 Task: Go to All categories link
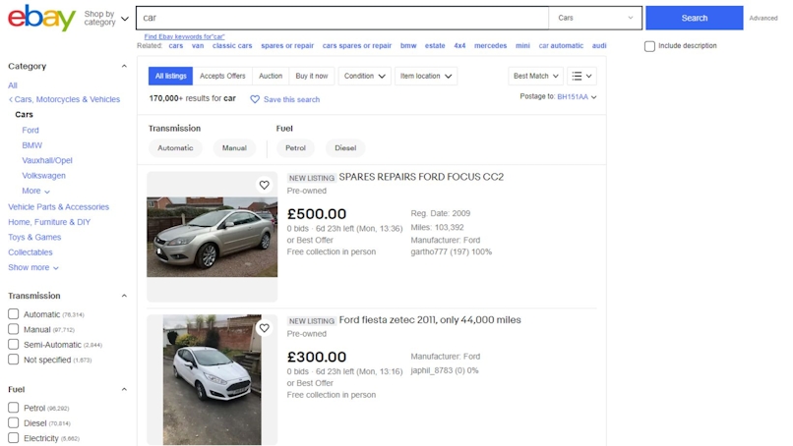[13, 85]
